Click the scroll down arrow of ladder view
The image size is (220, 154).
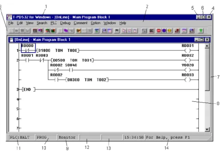[x=207, y=129]
